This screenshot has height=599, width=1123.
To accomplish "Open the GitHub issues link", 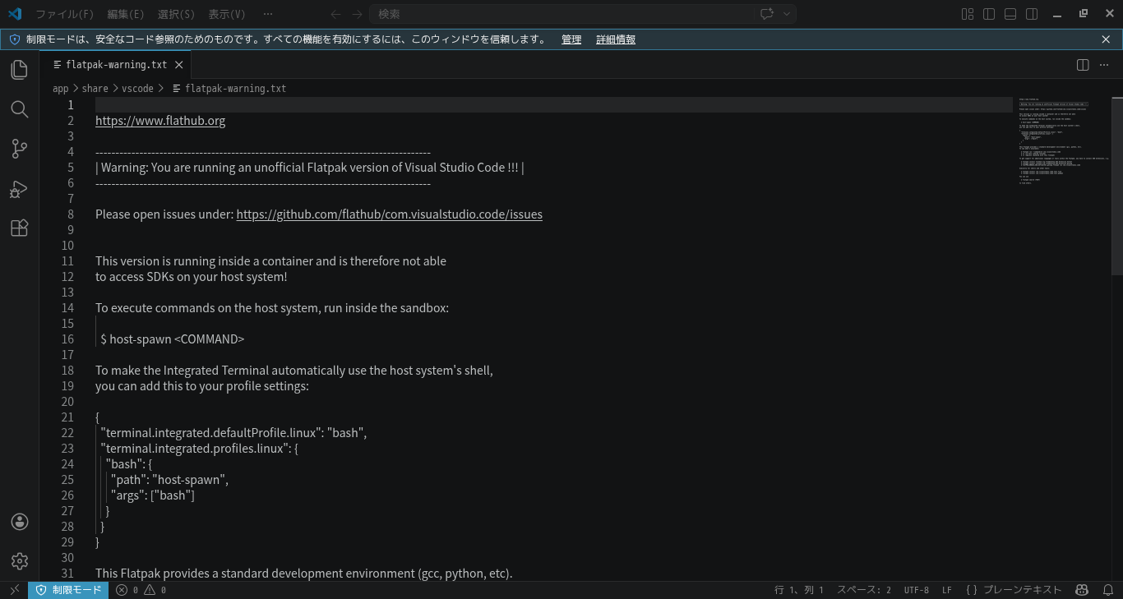I will pyautogui.click(x=389, y=214).
